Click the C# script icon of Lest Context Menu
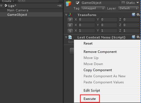141x103 pixels. click(x=70, y=37)
